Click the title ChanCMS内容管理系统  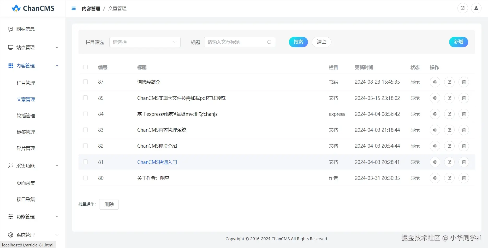click(x=162, y=130)
